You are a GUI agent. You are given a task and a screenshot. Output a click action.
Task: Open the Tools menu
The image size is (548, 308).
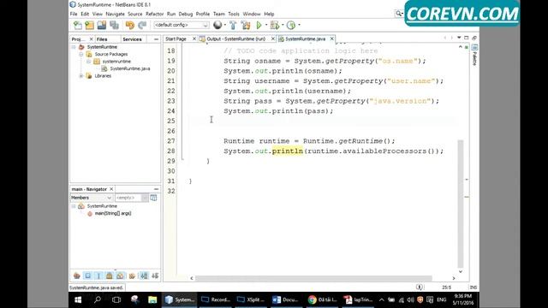(234, 14)
